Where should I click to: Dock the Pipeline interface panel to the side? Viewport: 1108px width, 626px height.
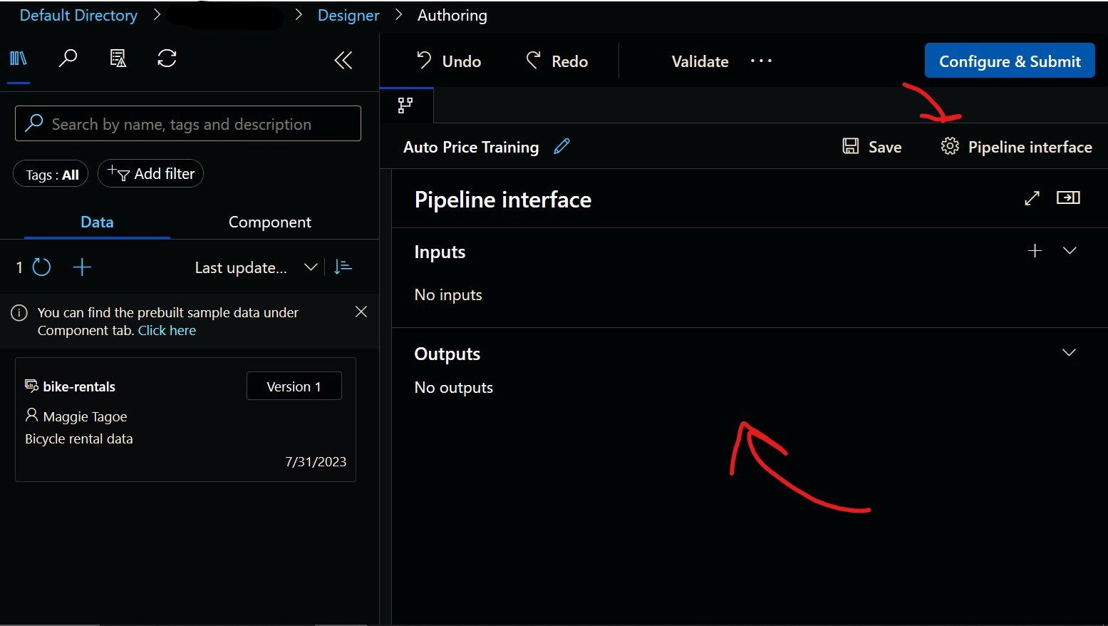tap(1068, 197)
